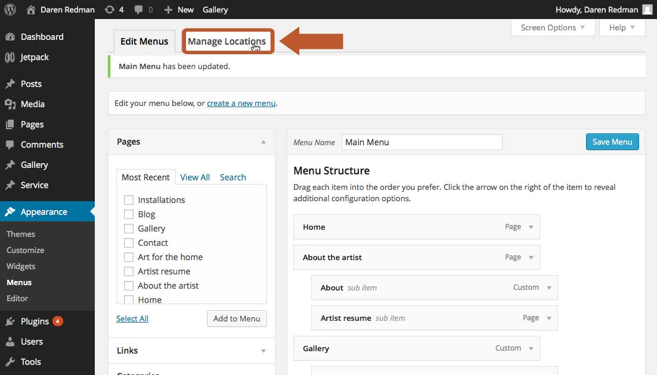This screenshot has width=657, height=375.
Task: Click the Daren Redman site name
Action: point(67,10)
